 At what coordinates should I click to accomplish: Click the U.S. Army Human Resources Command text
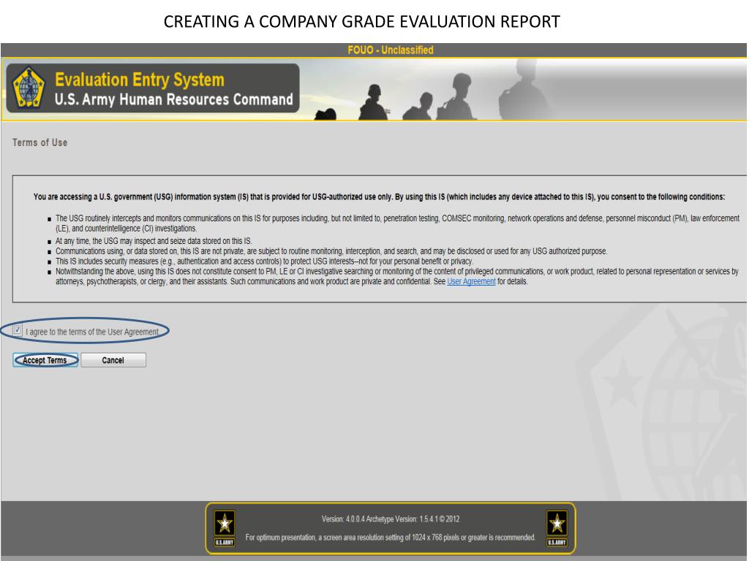tap(174, 99)
